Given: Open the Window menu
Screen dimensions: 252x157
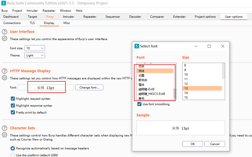Looking at the screenshot, I should [66, 10].
